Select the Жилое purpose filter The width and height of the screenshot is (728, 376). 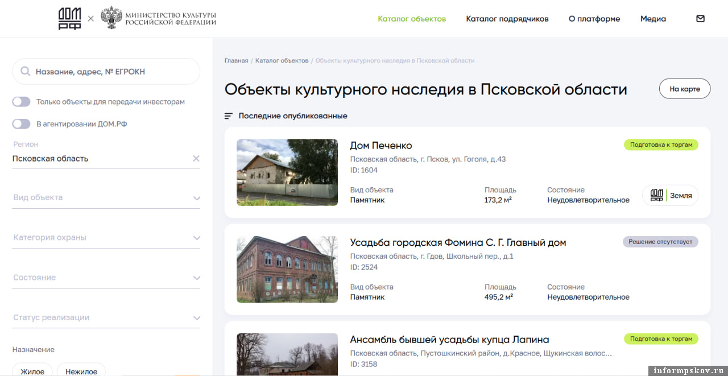click(32, 370)
